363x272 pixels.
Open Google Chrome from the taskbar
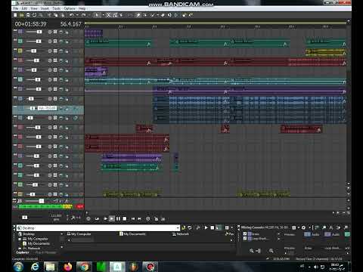pyautogui.click(x=84, y=267)
